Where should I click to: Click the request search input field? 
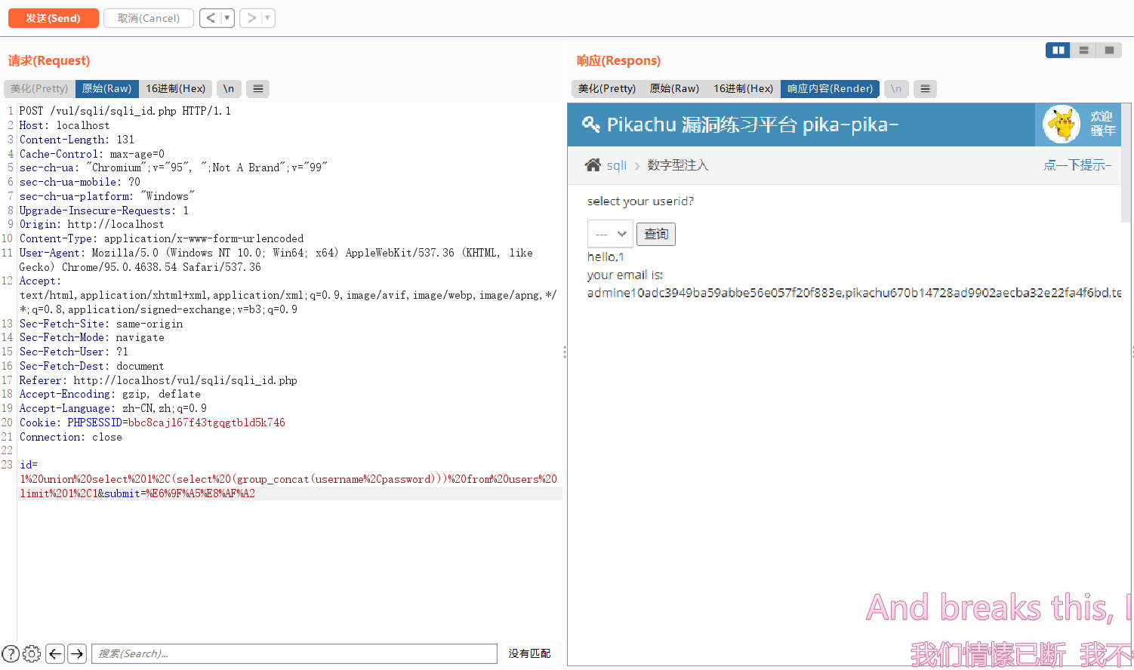coord(294,654)
